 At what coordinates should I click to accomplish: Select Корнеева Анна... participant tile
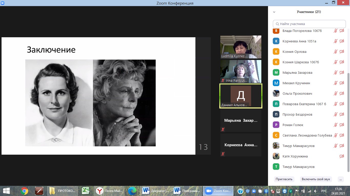pyautogui.click(x=241, y=145)
